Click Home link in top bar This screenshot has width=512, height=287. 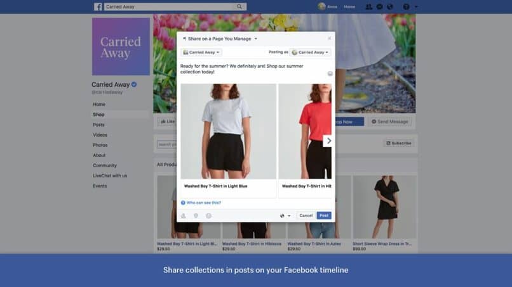coord(349,6)
